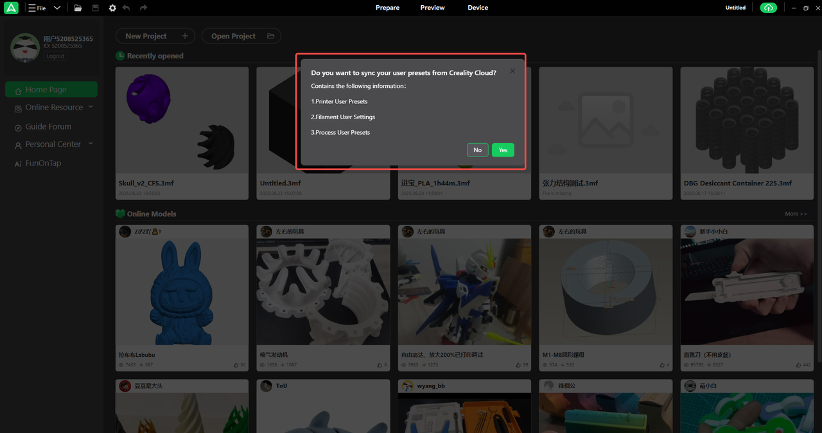Open Online Resource in sidebar

(x=54, y=107)
